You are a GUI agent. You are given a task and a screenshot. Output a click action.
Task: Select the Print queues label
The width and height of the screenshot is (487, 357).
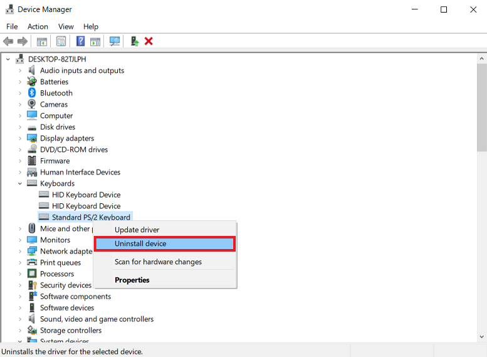60,263
